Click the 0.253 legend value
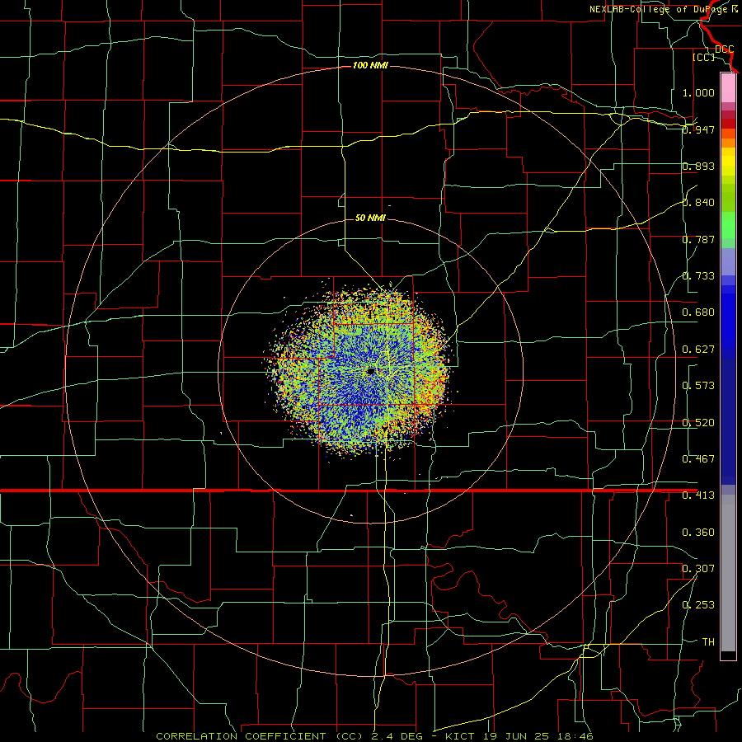The width and height of the screenshot is (742, 742). pos(698,605)
